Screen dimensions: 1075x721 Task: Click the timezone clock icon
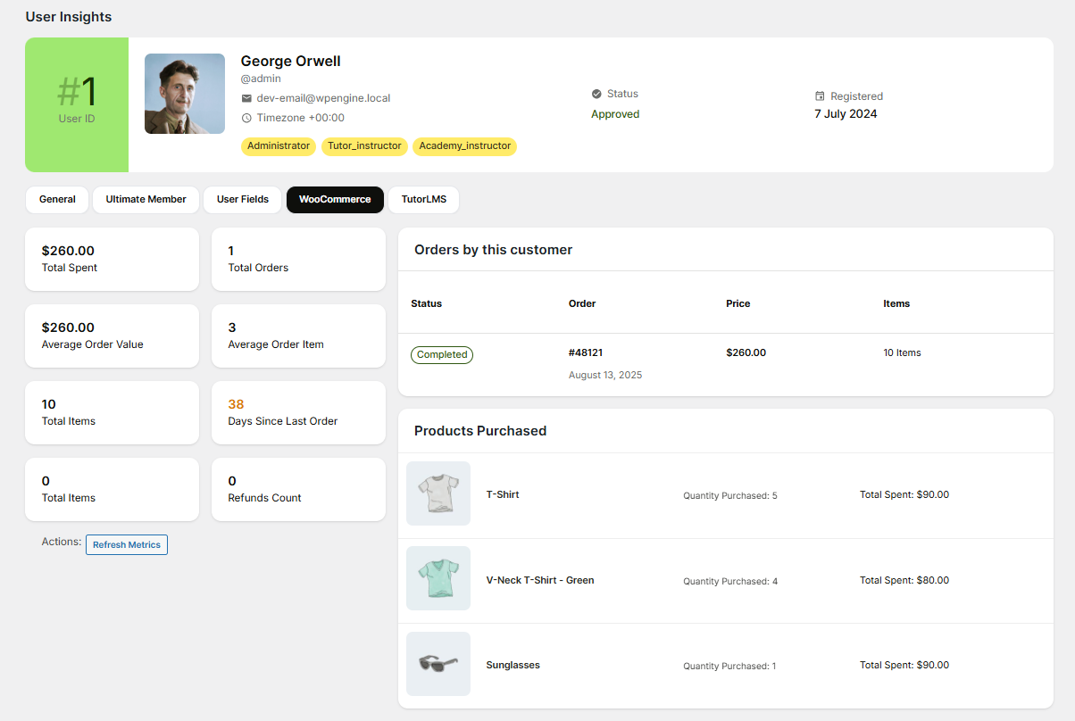(x=246, y=118)
